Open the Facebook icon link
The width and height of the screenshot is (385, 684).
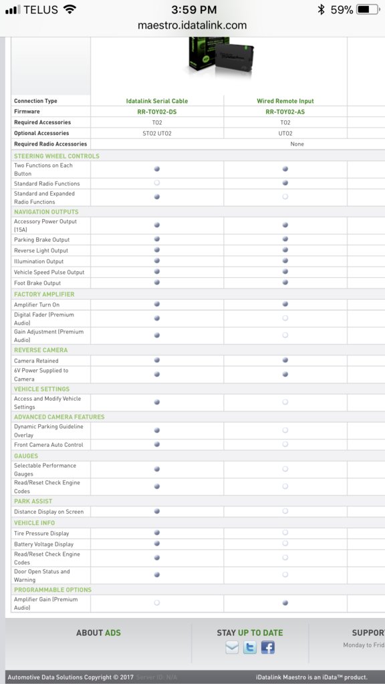(267, 647)
